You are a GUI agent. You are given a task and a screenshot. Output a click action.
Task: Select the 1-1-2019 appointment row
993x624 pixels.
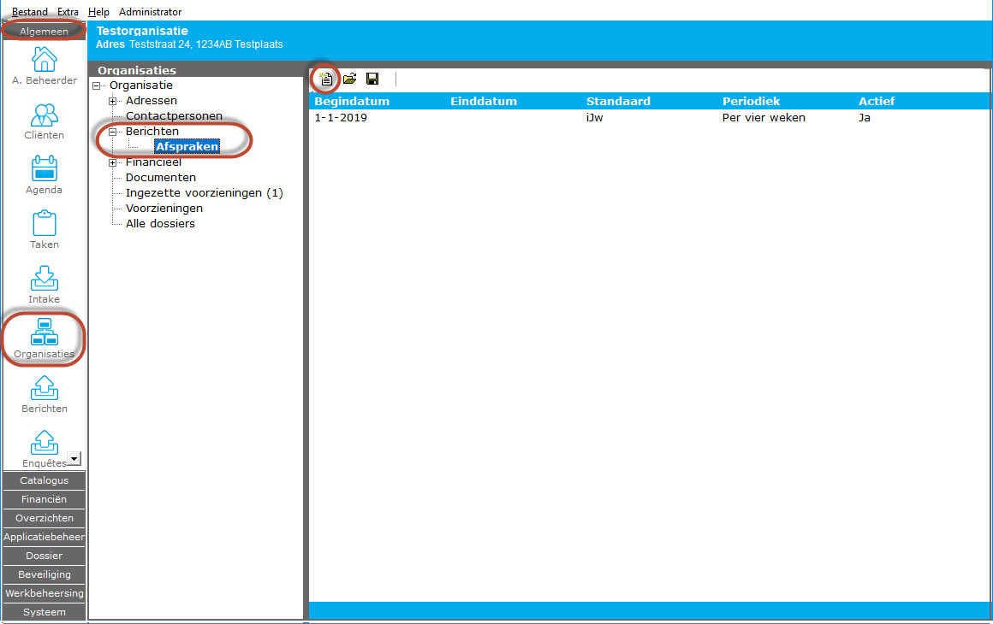[x=341, y=118]
